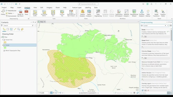This screenshot has height=97, width=173.
Task: Select the Summarize Within tool
Action: tap(44, 13)
